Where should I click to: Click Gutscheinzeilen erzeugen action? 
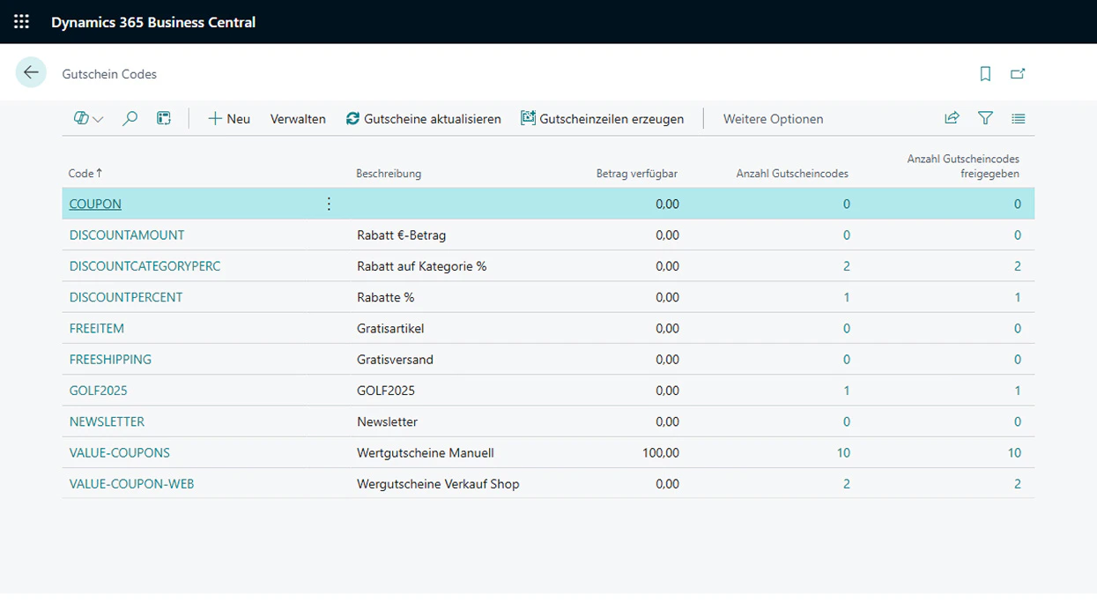603,119
